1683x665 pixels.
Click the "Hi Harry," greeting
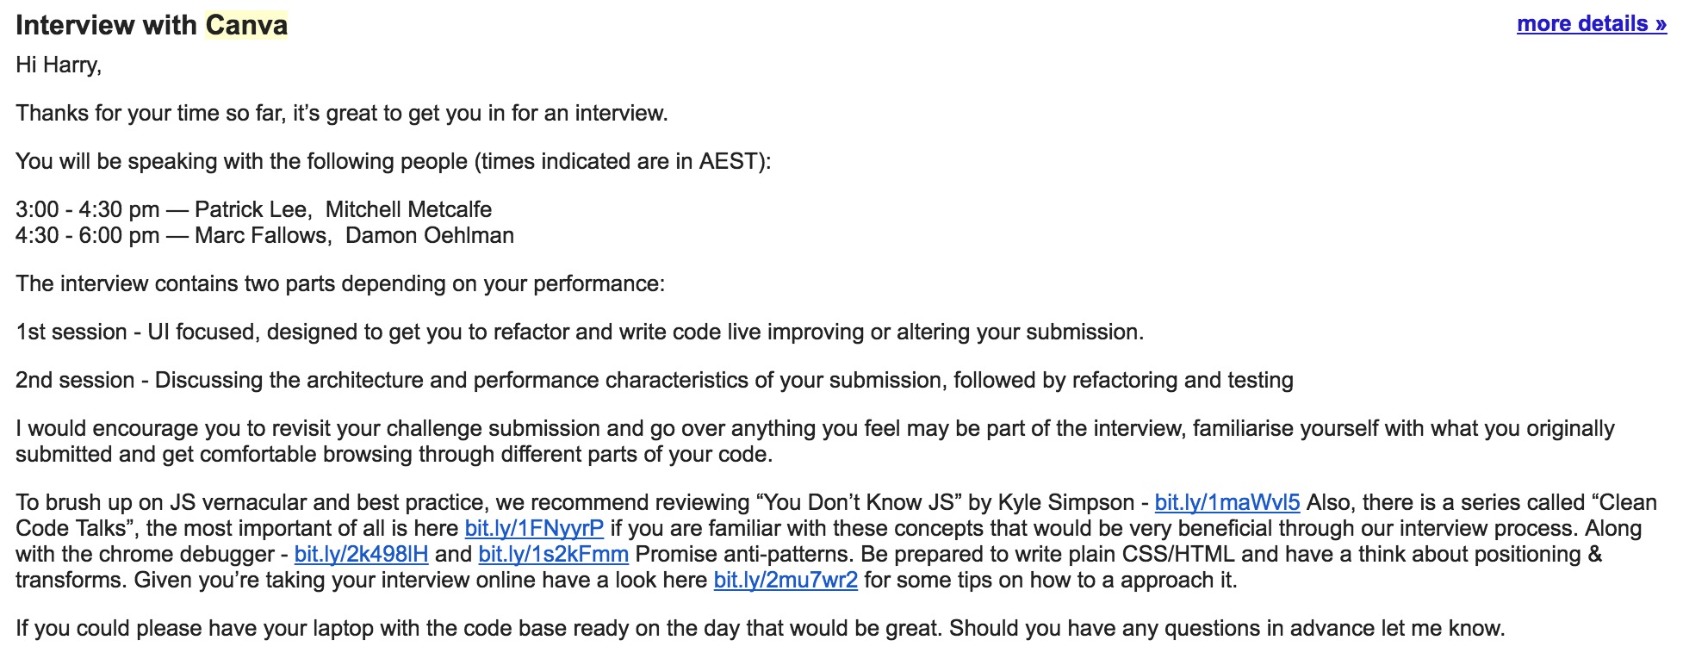tap(59, 65)
